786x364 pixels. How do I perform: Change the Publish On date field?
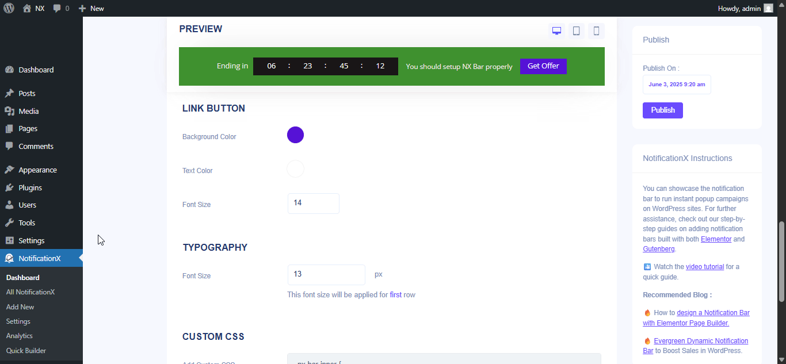[677, 85]
